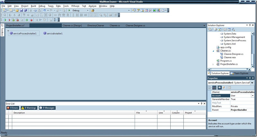Open the Debug configuration dropdown

88,10
